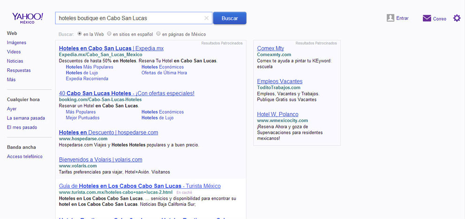465x219 pixels.
Task: Choose Banda ancha connection option
Action: [x=22, y=147]
